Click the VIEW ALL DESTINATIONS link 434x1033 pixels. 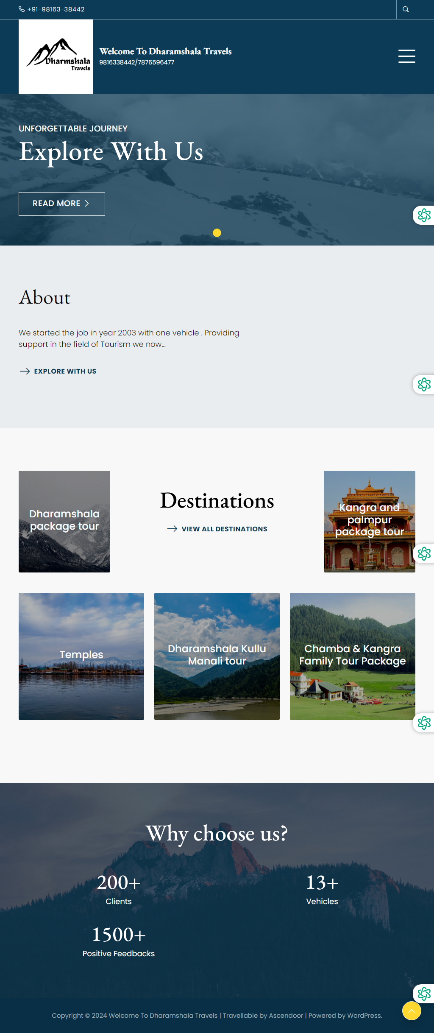[224, 529]
